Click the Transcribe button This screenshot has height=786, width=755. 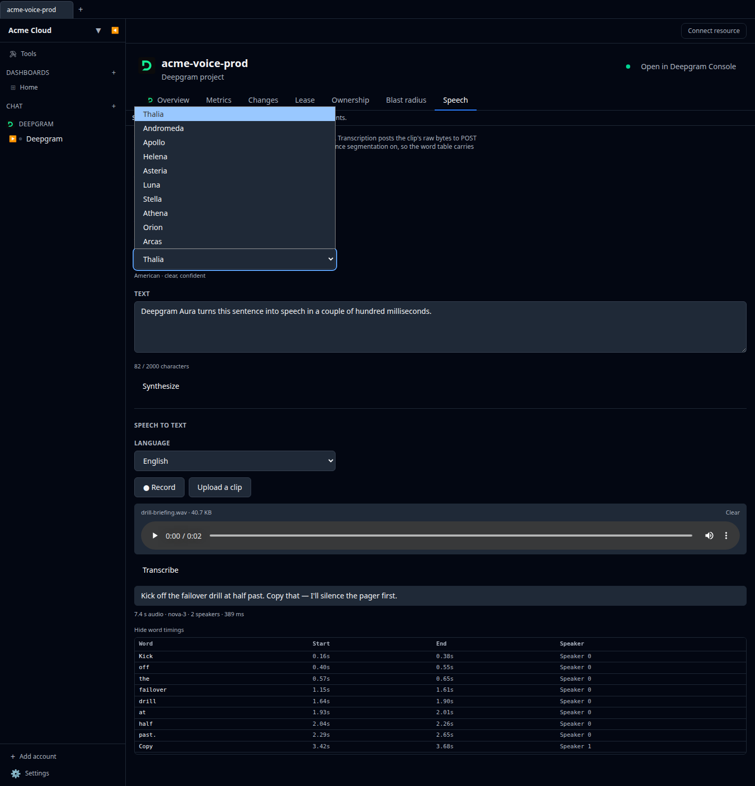[160, 570]
